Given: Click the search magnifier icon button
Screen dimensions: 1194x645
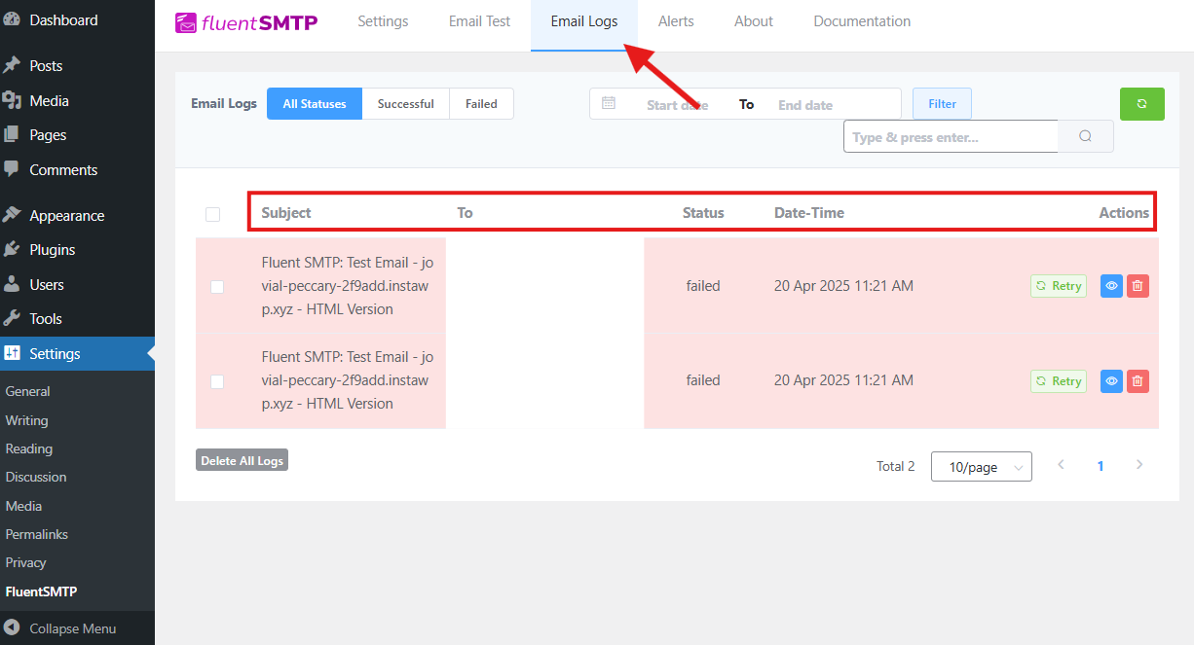Looking at the screenshot, I should click(x=1086, y=137).
